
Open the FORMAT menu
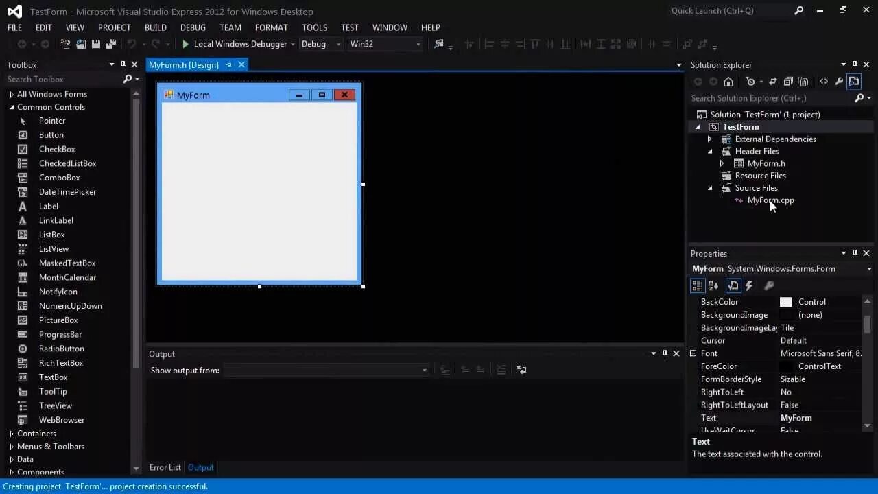click(x=272, y=27)
